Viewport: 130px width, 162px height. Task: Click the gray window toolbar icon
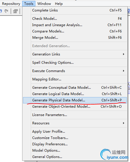click(x=16, y=11)
